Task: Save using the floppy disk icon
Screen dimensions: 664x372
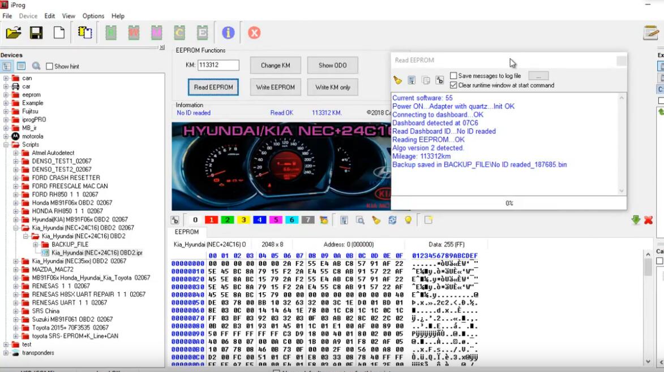Action: pos(36,33)
